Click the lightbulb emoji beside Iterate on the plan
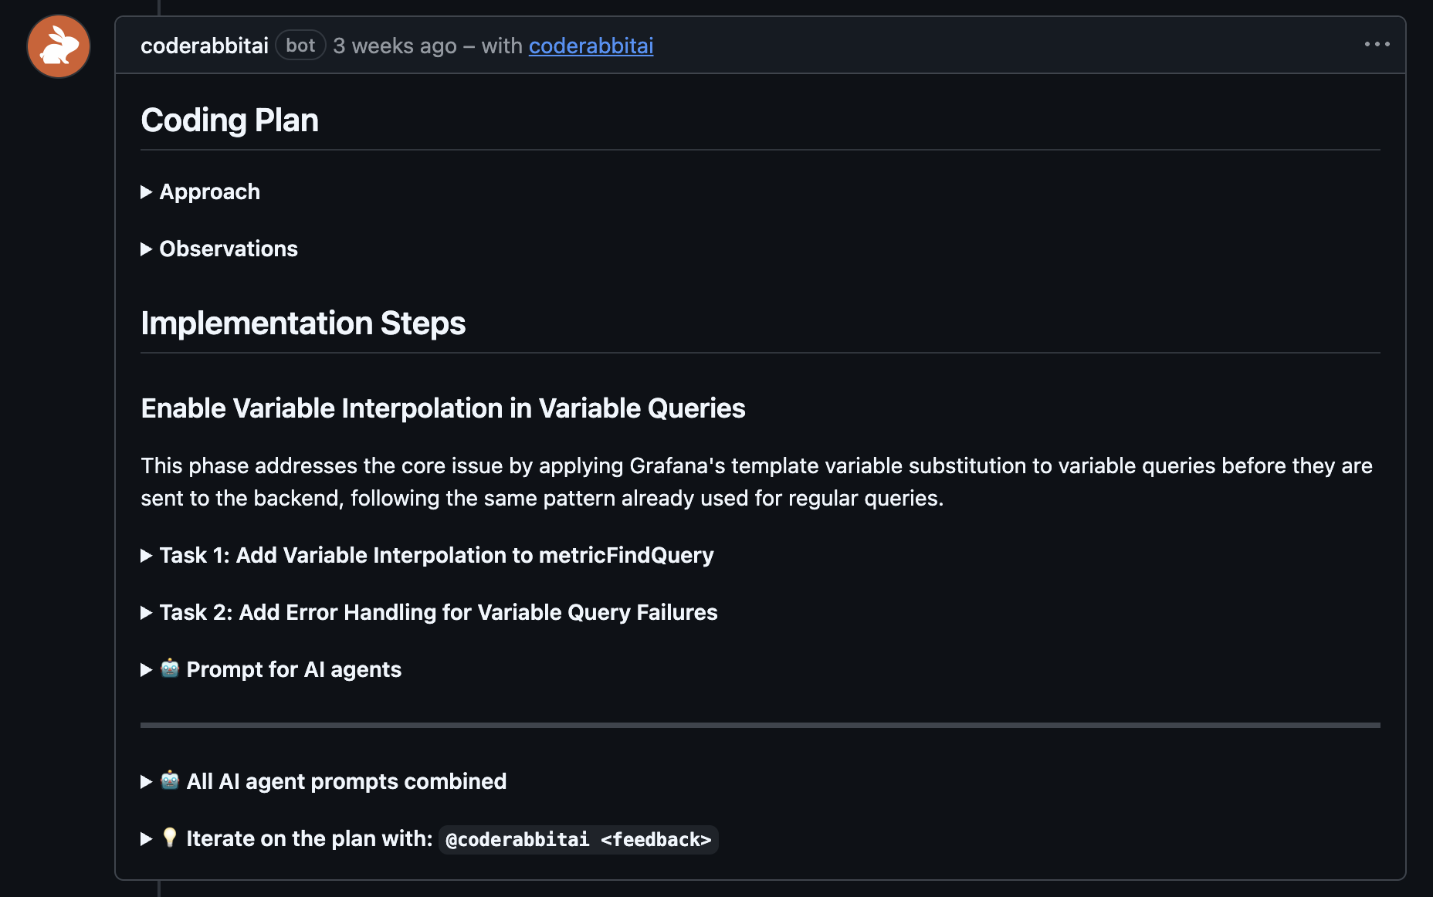The image size is (1433, 897). (171, 838)
